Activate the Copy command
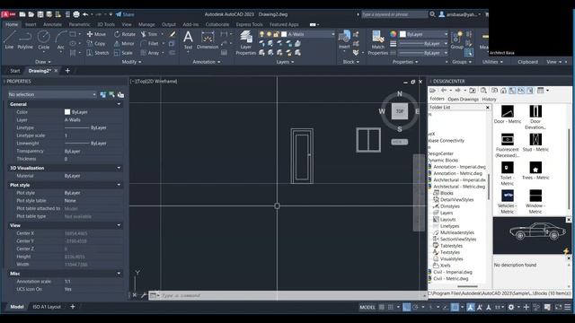Screen dimensions: 575x323 [x=96, y=43]
